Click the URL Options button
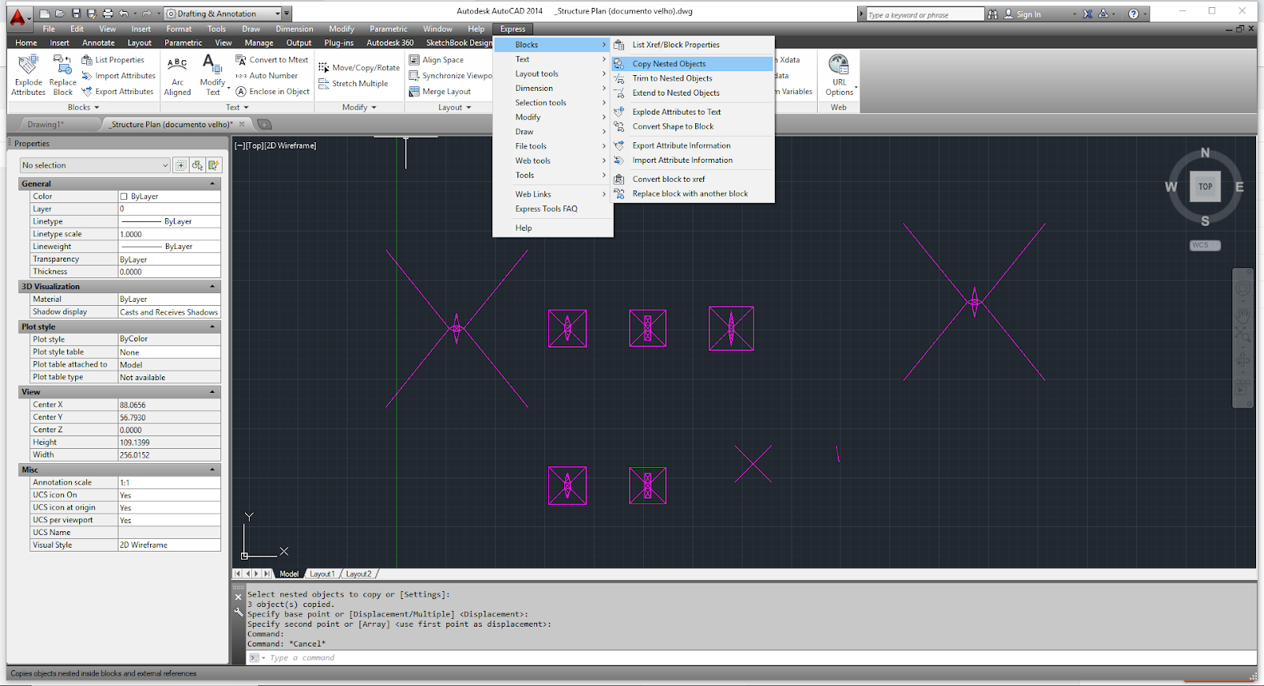1264x686 pixels. coord(839,75)
